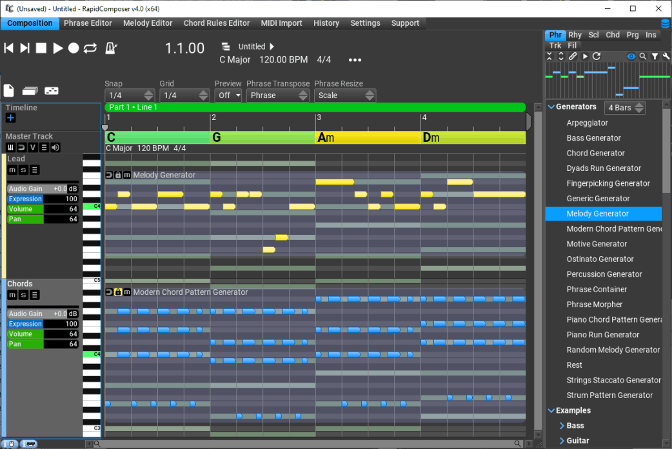Refresh the phrase browser list
Screen dimensions: 672x449
click(597, 56)
